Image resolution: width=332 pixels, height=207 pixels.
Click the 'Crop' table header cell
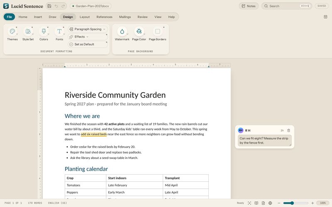pos(85,178)
